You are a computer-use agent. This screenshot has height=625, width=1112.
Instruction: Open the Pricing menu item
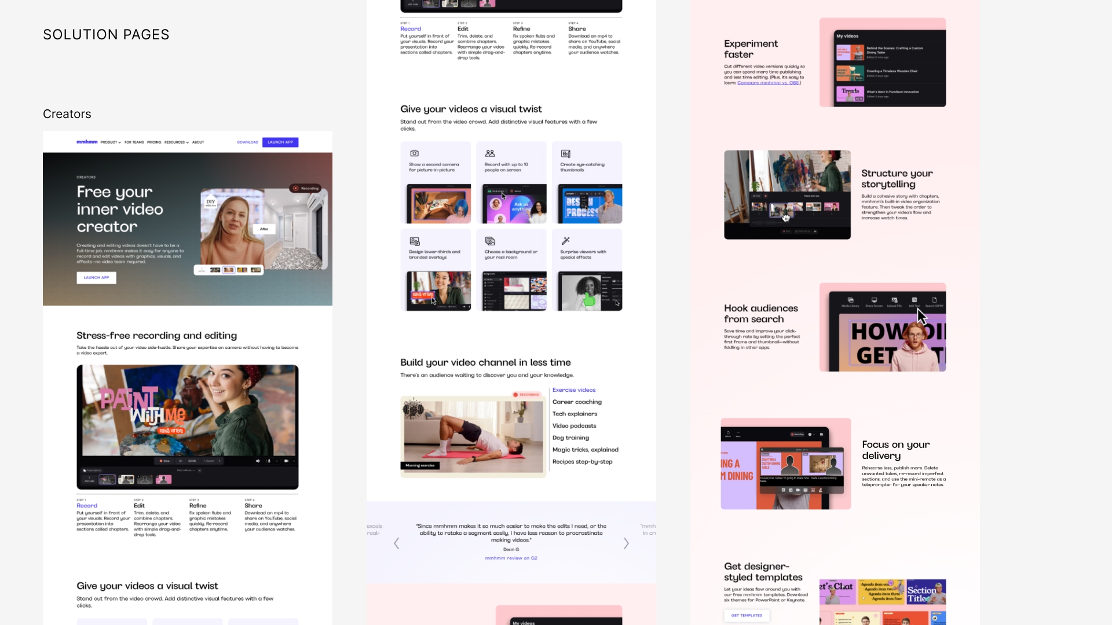(154, 142)
